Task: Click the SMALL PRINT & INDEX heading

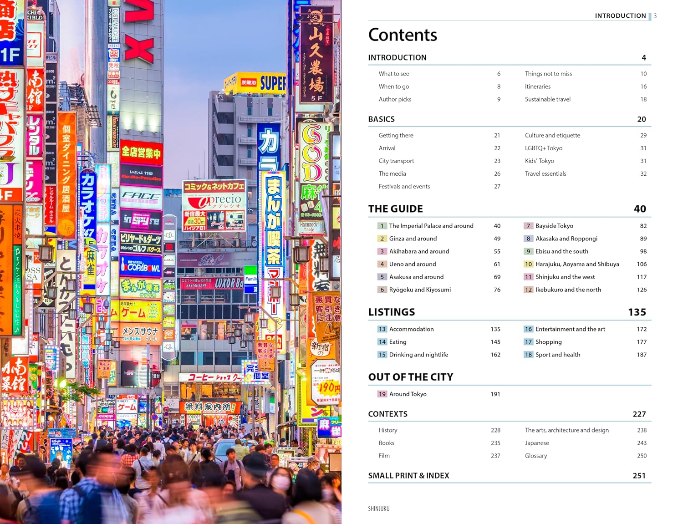Action: [408, 476]
